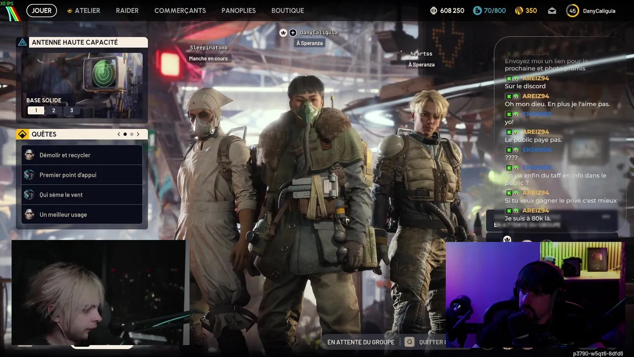Open DanyCaligula profile name in top bar
634x357 pixels.
coord(599,10)
